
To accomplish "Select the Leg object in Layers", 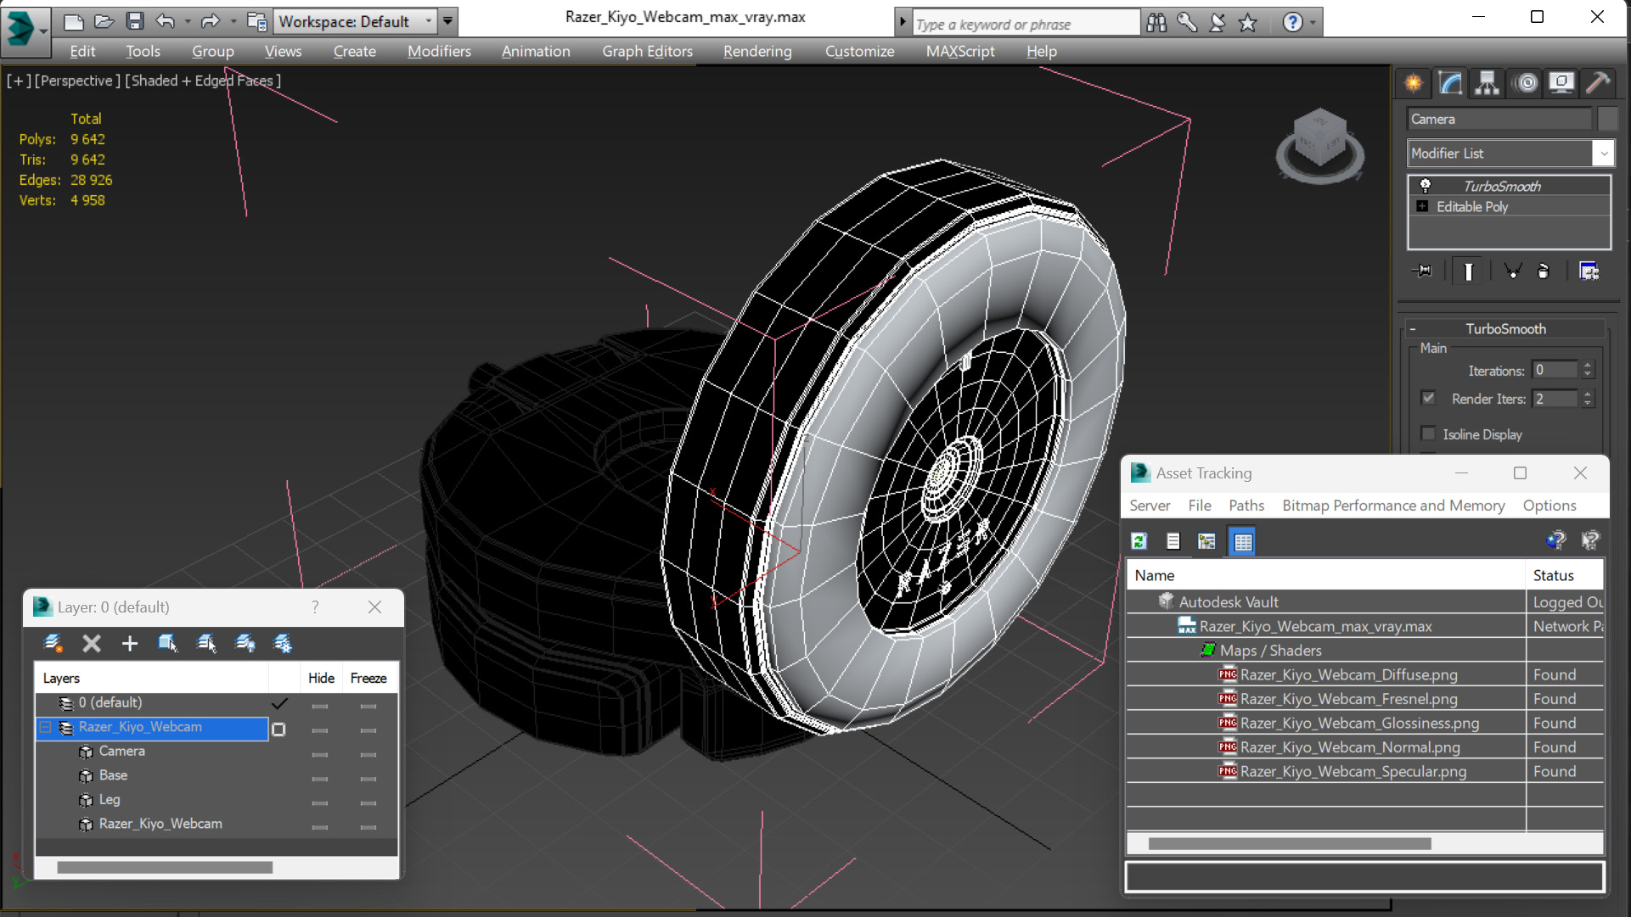I will coord(110,799).
